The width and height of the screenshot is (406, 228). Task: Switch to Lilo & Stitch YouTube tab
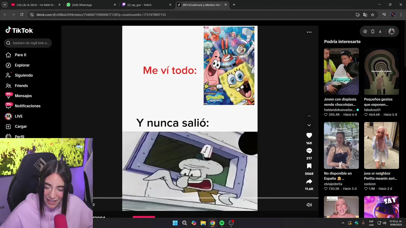click(x=36, y=5)
